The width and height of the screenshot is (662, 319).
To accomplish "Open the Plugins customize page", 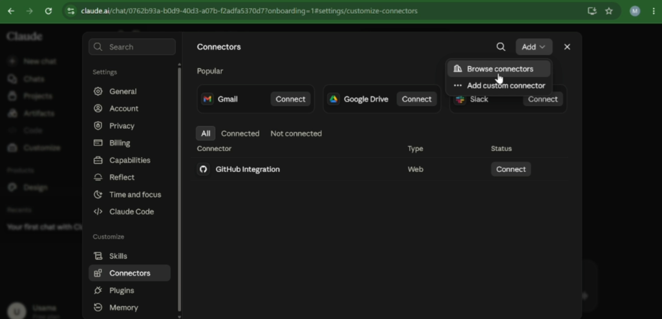I will coord(129,291).
